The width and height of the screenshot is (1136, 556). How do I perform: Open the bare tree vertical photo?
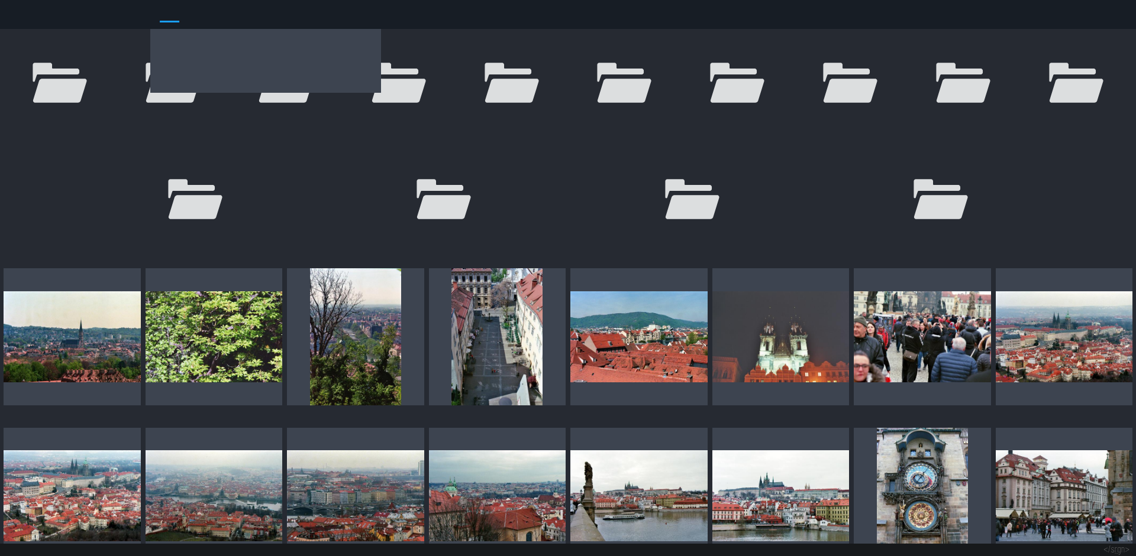point(355,337)
